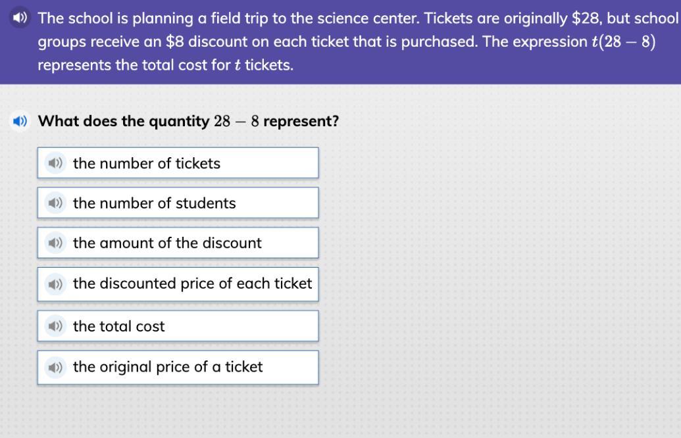Click speaker icon beside "the number of students"
Screen dimensions: 681x438
click(x=55, y=203)
